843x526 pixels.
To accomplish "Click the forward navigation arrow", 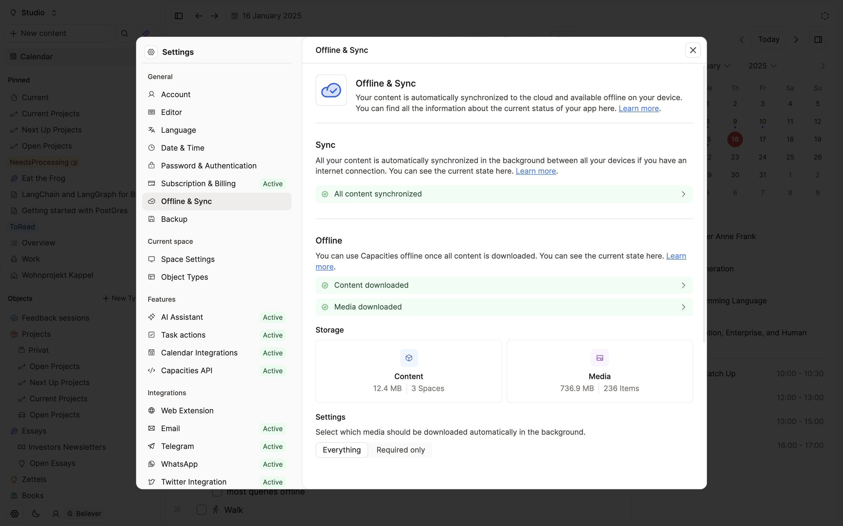I will 215,16.
